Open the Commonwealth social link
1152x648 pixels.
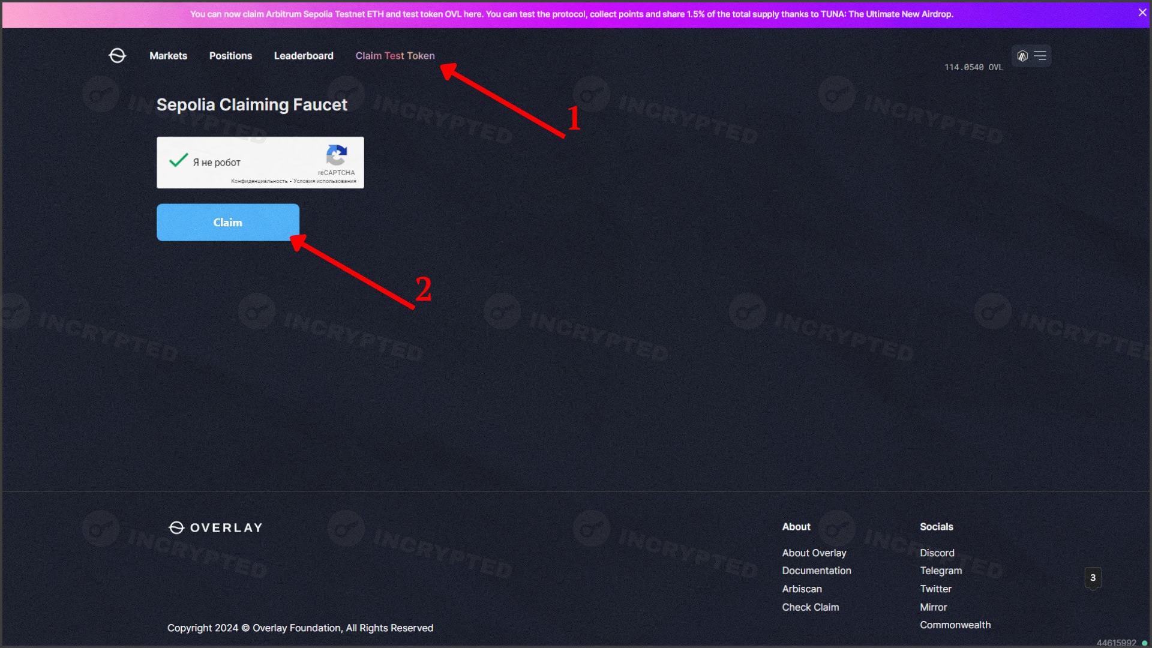coord(955,625)
